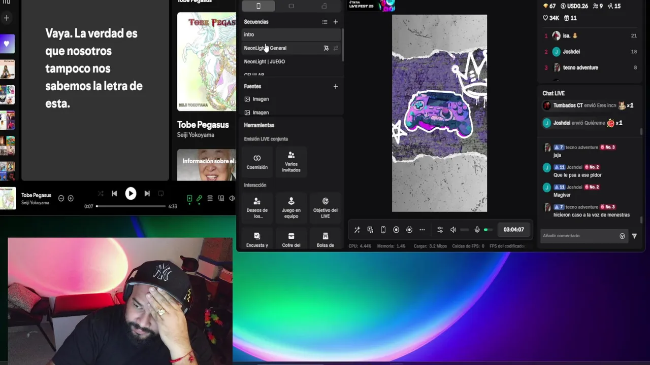
Task: Click effects icon on NeonLight General row
Action: click(x=326, y=48)
